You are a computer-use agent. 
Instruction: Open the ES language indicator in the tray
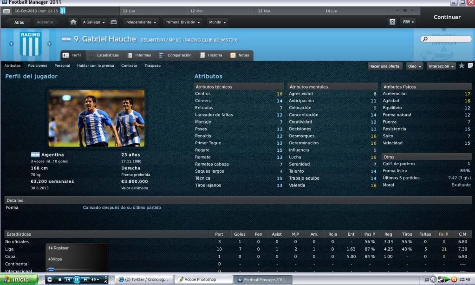point(427,279)
